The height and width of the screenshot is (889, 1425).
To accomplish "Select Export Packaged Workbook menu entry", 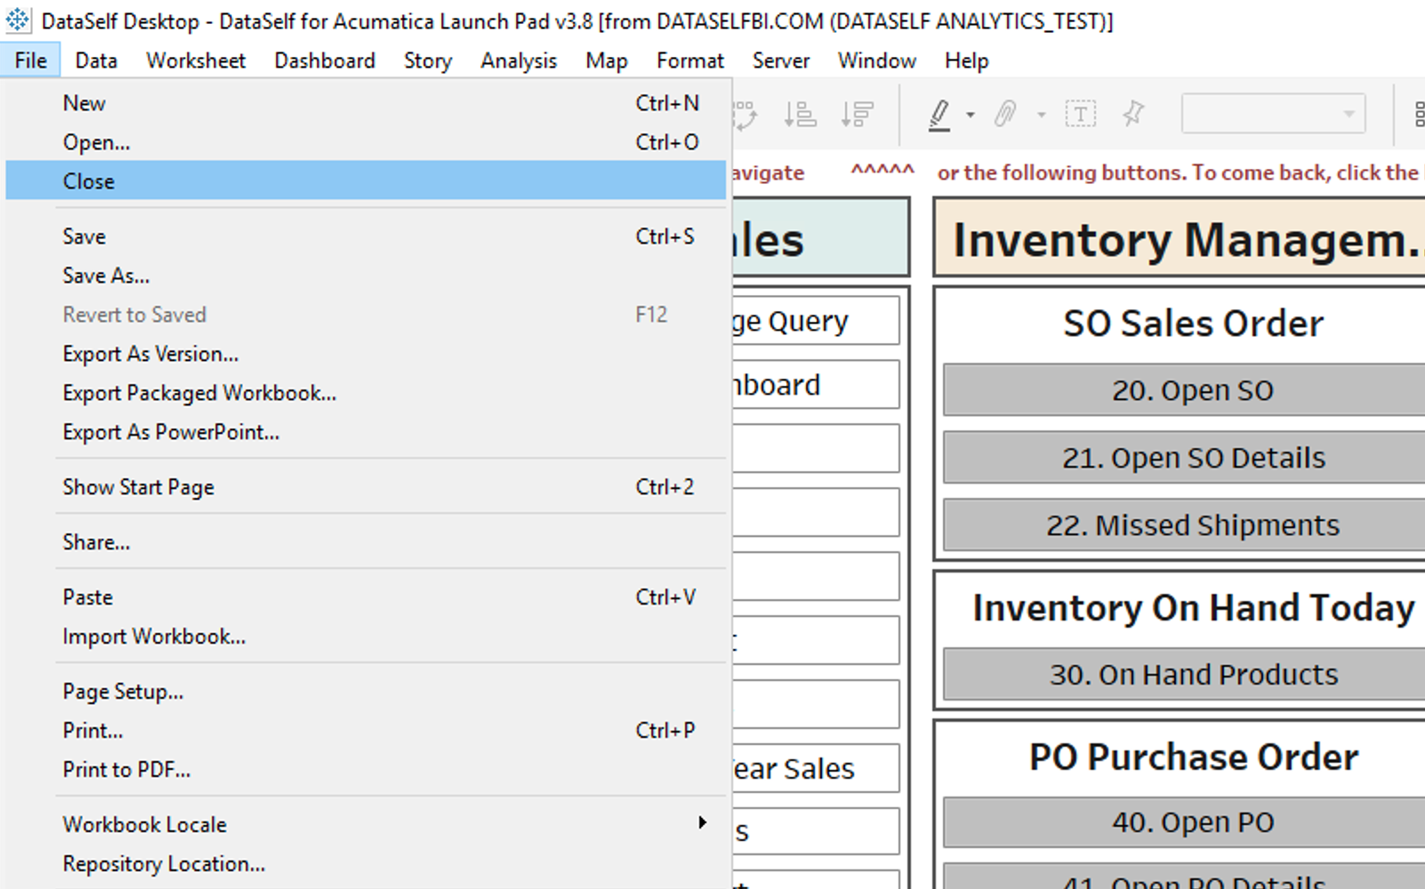I will [199, 393].
